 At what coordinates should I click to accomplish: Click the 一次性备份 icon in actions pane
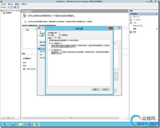coord(131,20)
